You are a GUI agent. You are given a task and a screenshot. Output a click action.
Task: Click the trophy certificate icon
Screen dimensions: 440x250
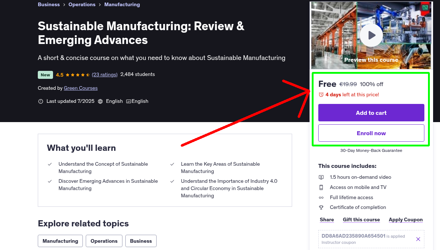pyautogui.click(x=321, y=207)
